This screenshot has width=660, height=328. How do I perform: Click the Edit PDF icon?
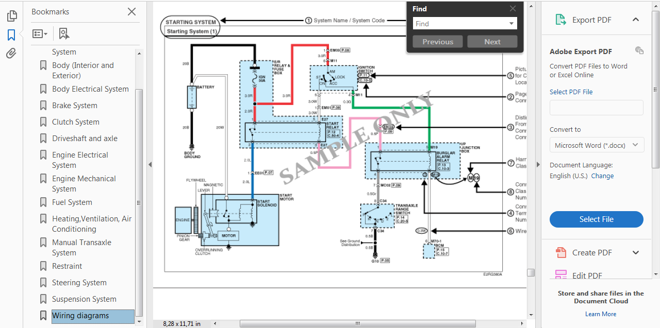[560, 275]
